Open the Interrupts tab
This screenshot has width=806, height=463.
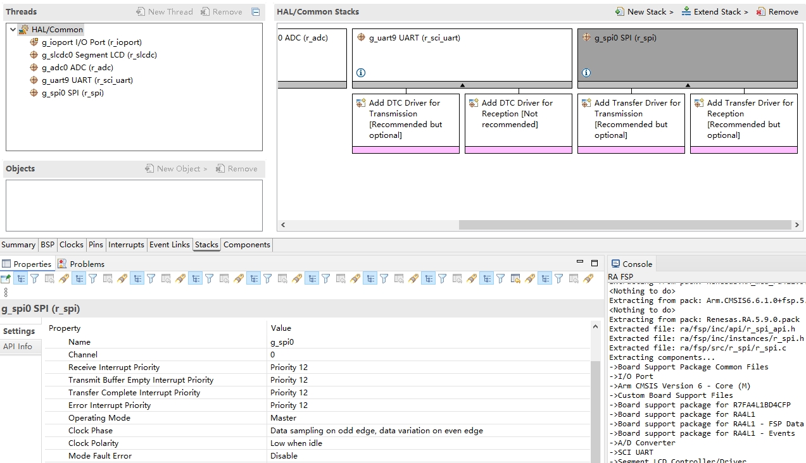(126, 245)
